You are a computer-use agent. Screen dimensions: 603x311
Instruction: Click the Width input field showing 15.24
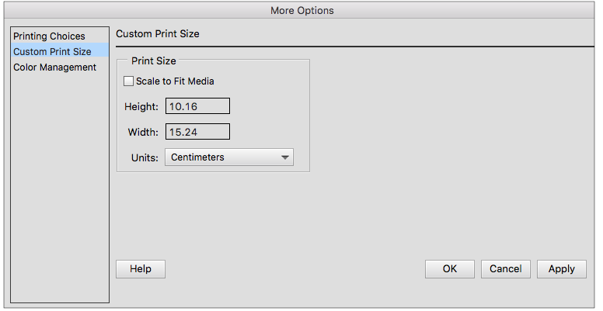(x=197, y=132)
